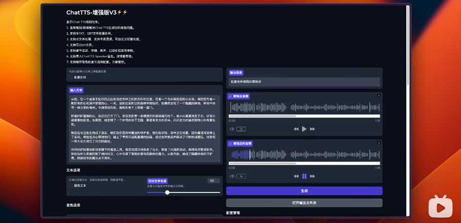Click the 切分文本长度 label
The image size is (461, 223).
coord(158,181)
